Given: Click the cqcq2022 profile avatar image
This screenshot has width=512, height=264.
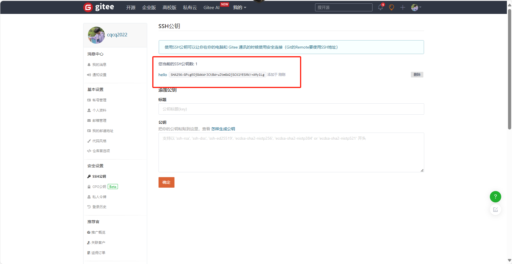Looking at the screenshot, I should 96,35.
